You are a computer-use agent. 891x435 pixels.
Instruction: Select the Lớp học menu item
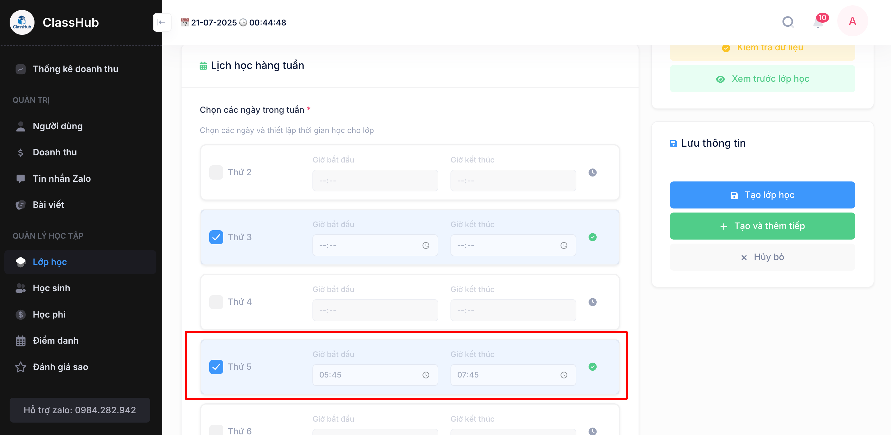[80, 262]
